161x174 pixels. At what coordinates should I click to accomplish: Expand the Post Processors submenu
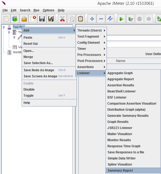pos(91,61)
